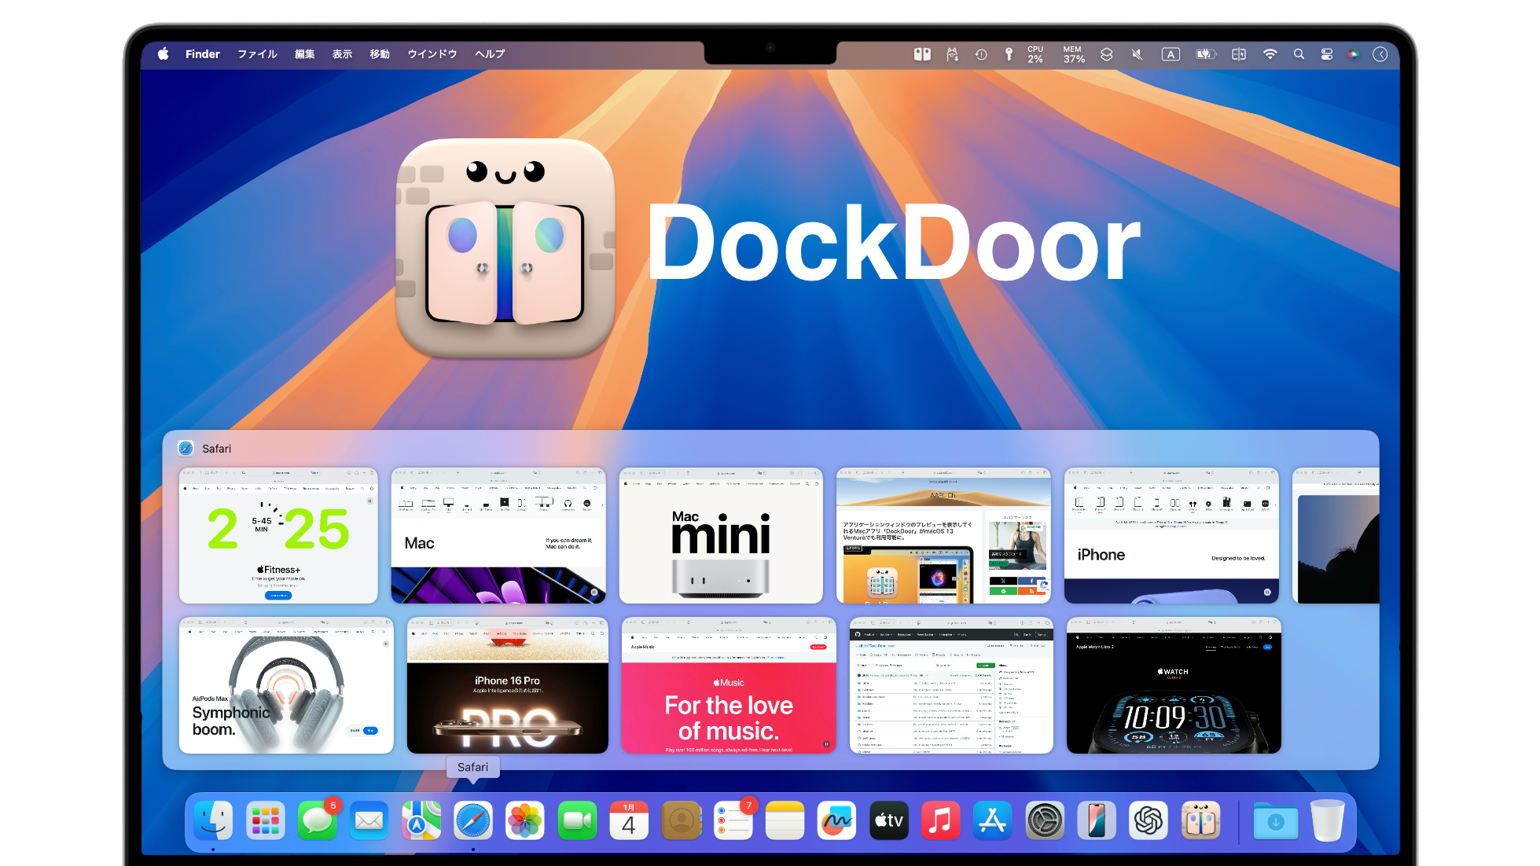Viewport: 1540px width, 866px height.
Task: Click the key icon in menu bar
Action: tap(1009, 54)
